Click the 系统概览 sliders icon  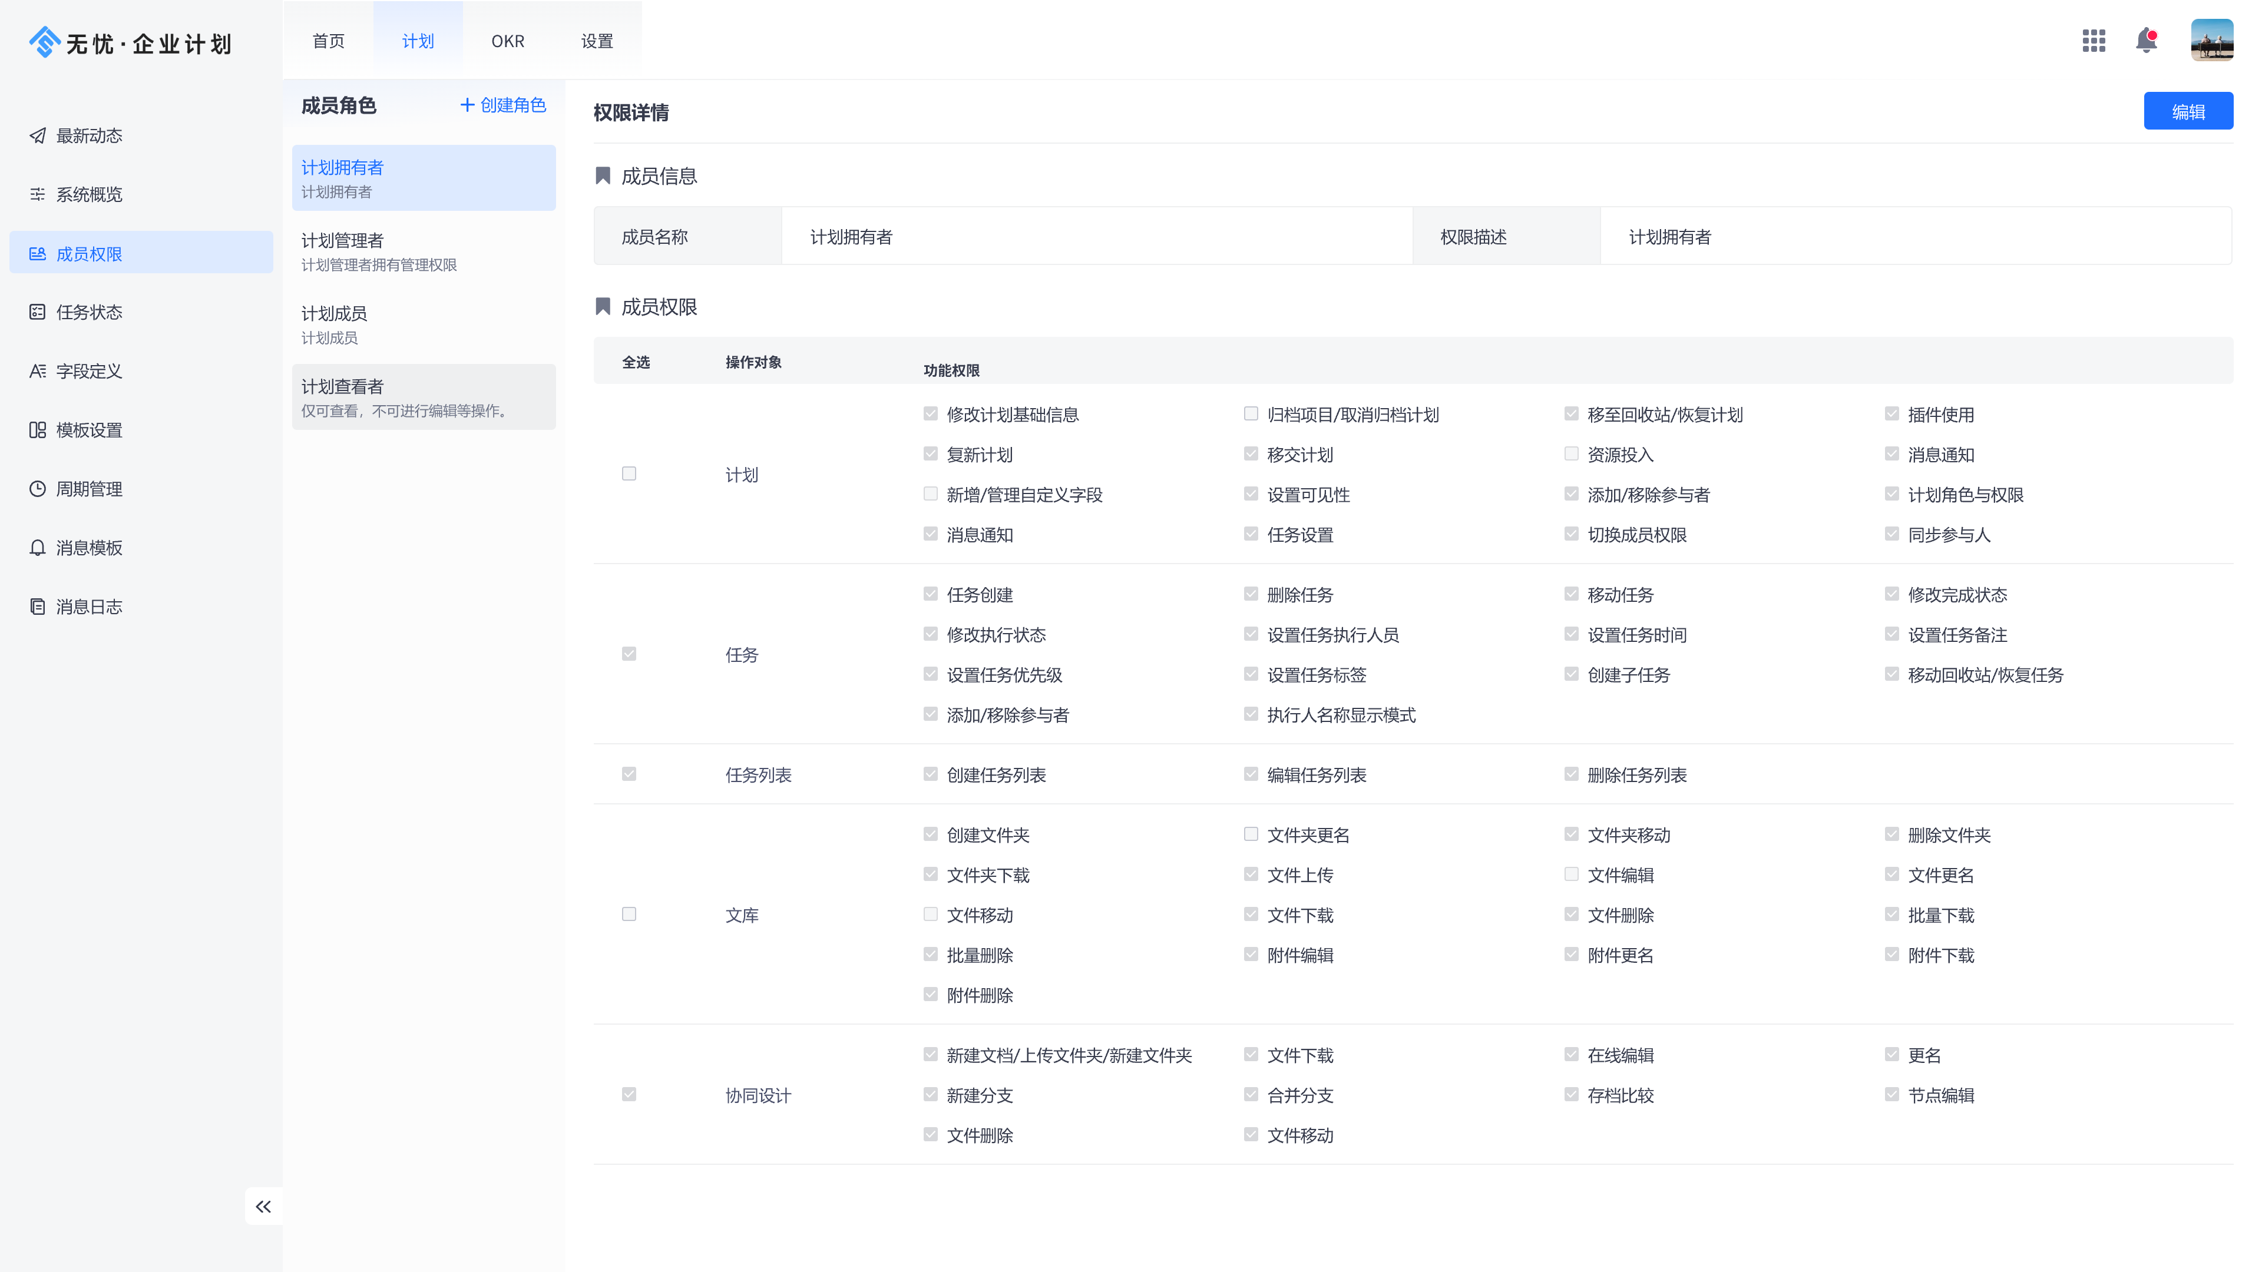(x=38, y=194)
